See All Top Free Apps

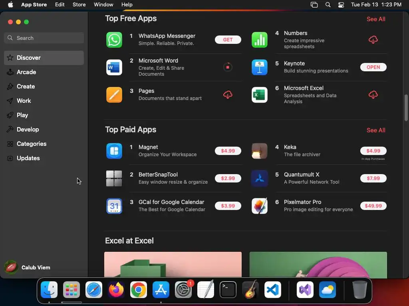[376, 19]
